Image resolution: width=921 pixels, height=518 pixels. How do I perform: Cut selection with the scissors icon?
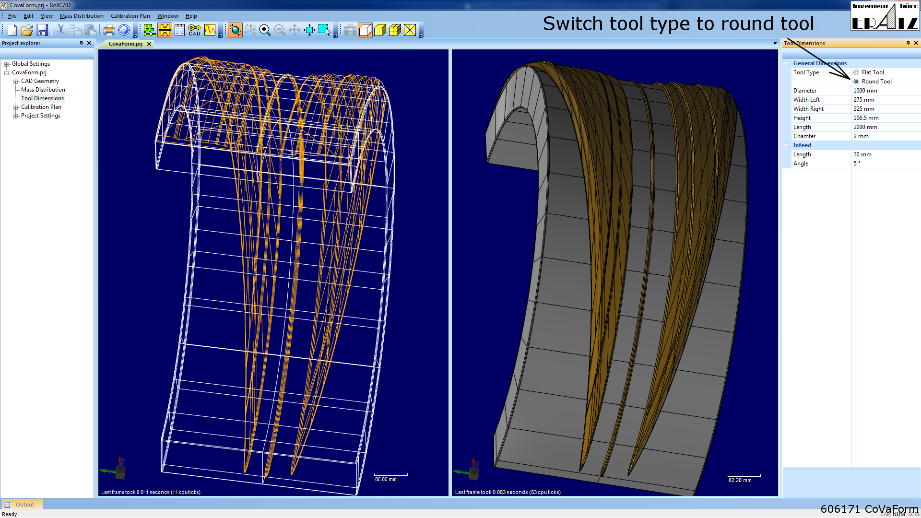pos(60,30)
